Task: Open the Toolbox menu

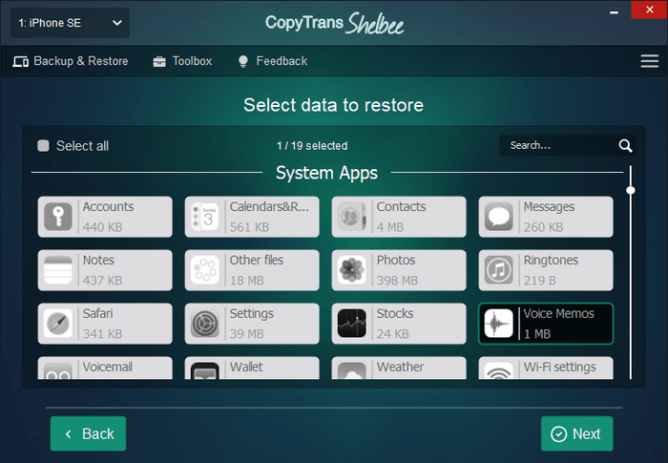Action: [x=182, y=61]
